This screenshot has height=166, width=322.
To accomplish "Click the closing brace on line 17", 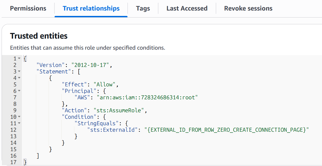I will coord(25,162).
